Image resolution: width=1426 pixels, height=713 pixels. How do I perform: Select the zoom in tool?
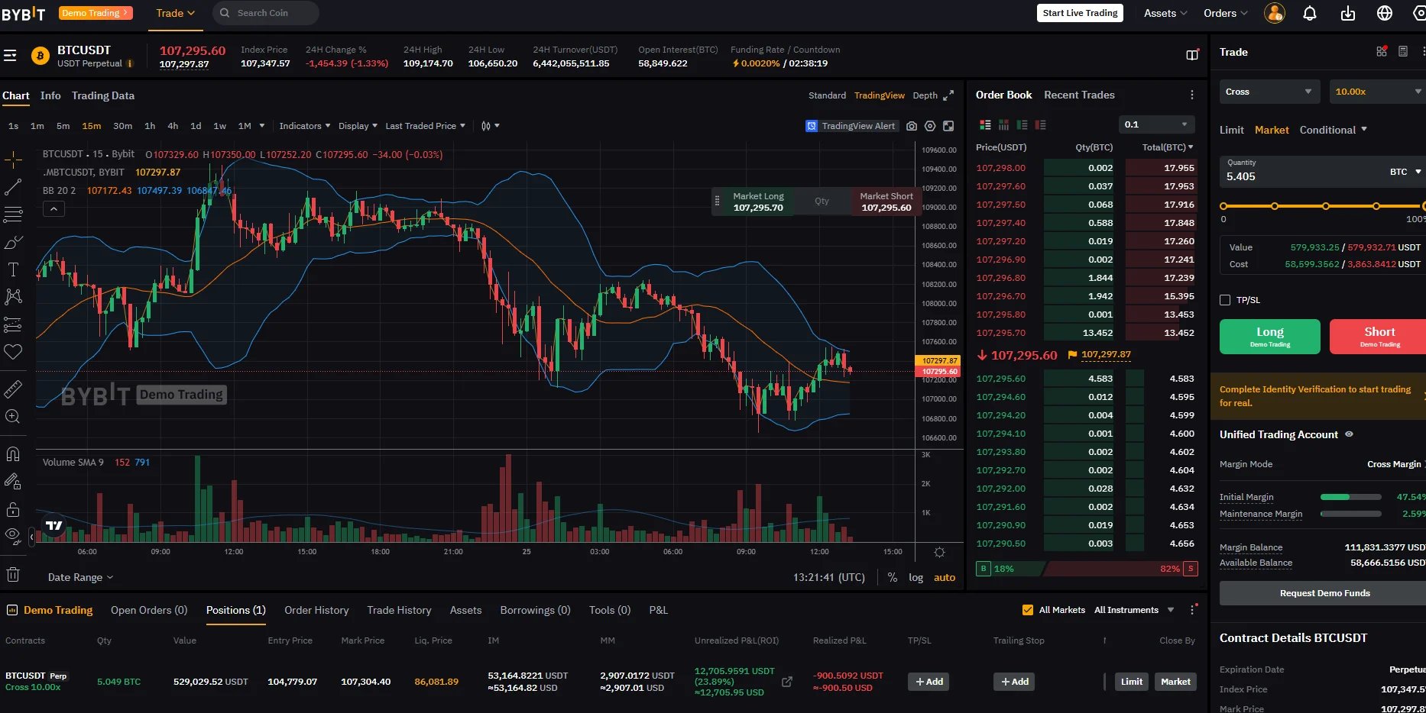[13, 417]
